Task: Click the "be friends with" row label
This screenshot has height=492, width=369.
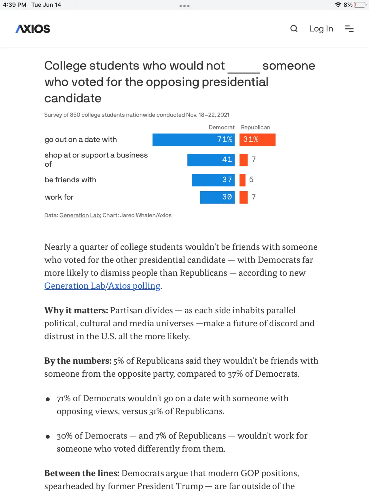Action: click(70, 180)
